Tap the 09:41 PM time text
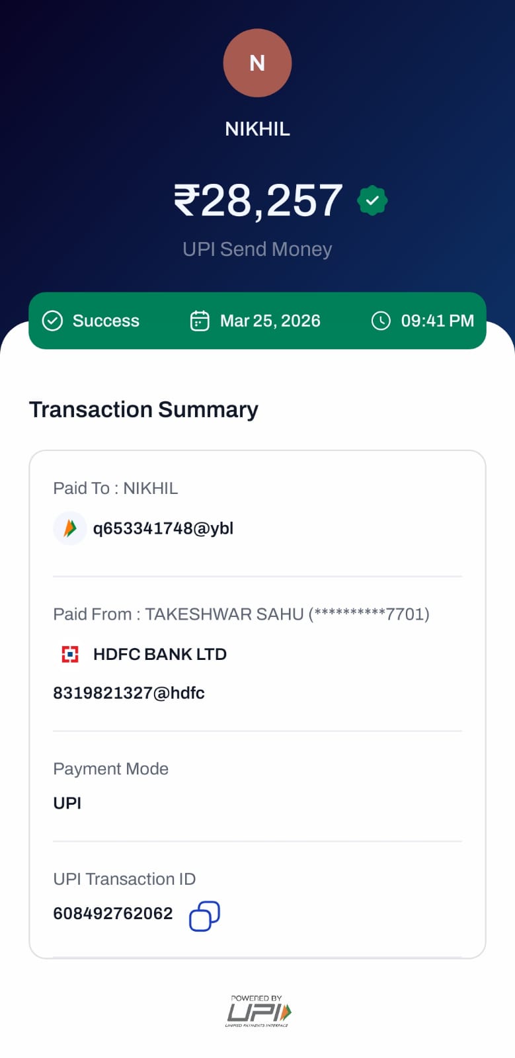The height and width of the screenshot is (1058, 515). [437, 321]
